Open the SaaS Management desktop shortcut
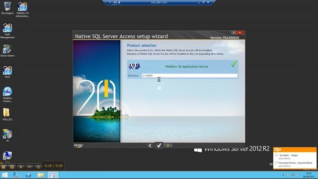The width and height of the screenshot is (318, 179). pos(7,31)
